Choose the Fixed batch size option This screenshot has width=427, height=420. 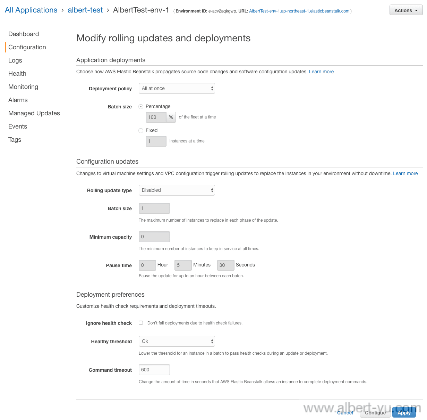[141, 131]
